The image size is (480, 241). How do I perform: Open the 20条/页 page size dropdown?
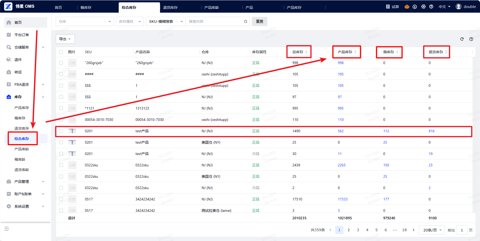click(x=432, y=230)
